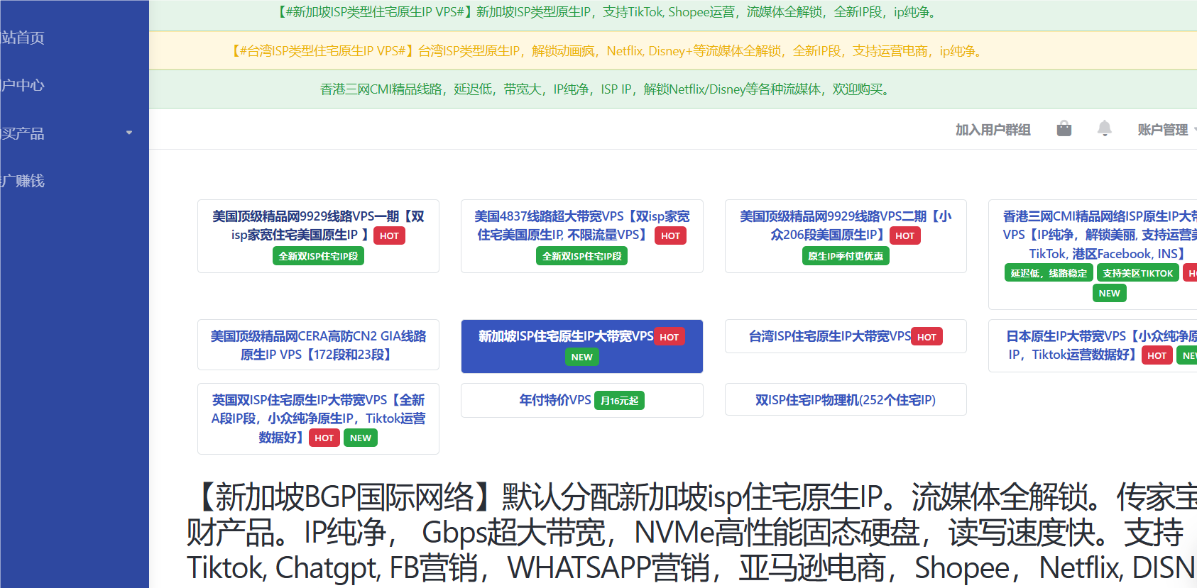Click the 月16元起 green badge

pos(619,401)
